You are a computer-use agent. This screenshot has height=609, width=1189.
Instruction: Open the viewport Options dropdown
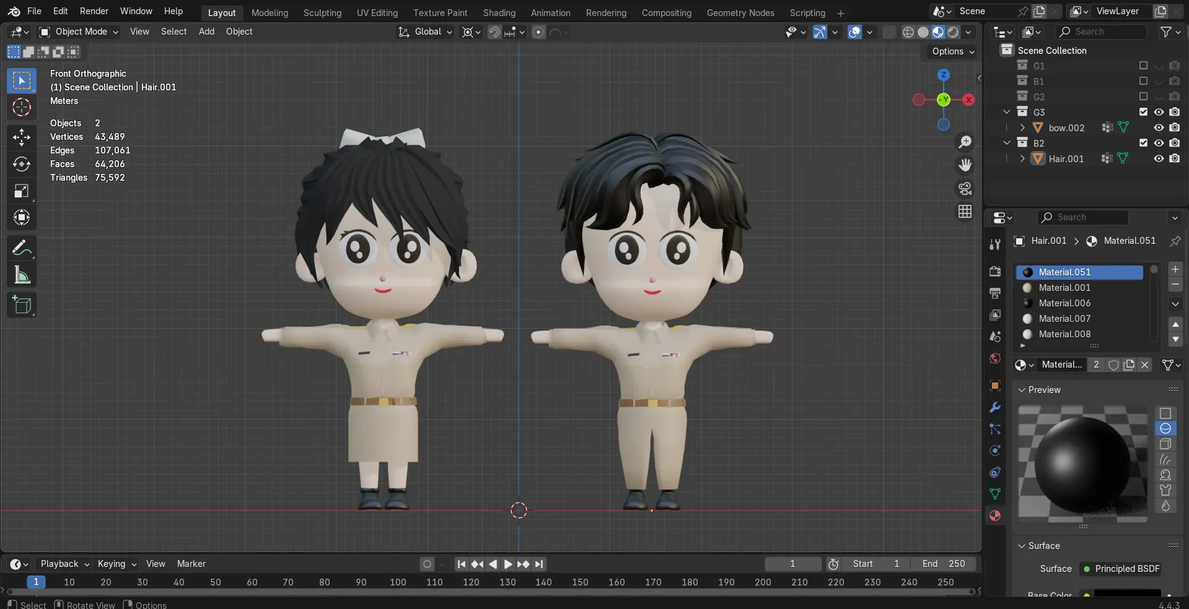[x=952, y=51]
